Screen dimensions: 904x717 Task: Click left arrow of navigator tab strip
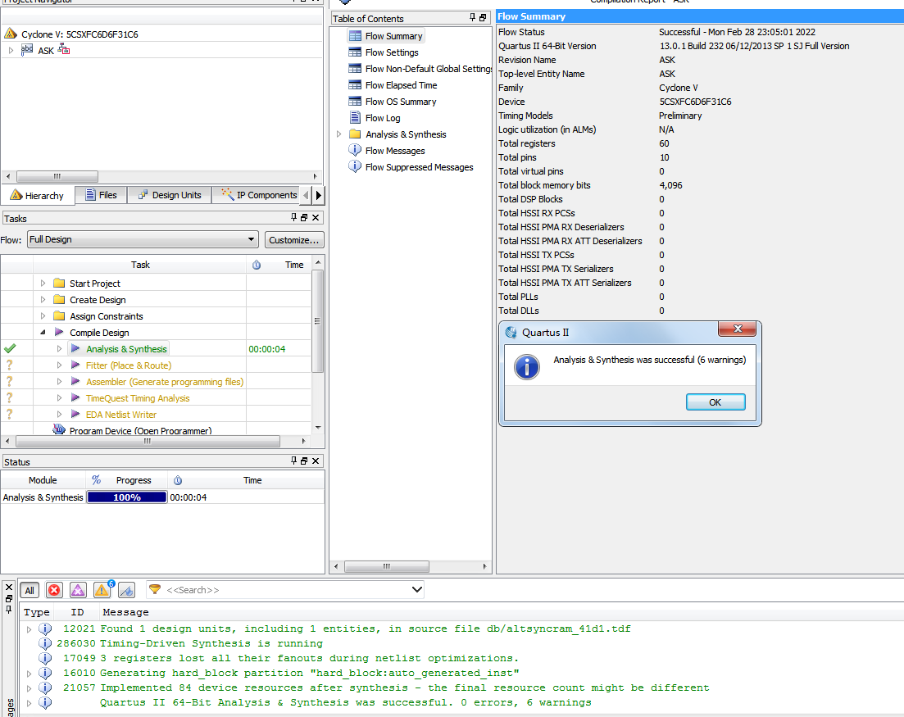(x=306, y=195)
